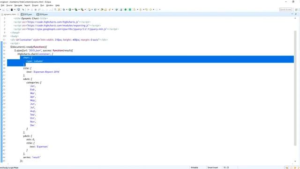Click the 'min: 0,' line under yAxis
The image size is (300, 169).
click(30, 139)
